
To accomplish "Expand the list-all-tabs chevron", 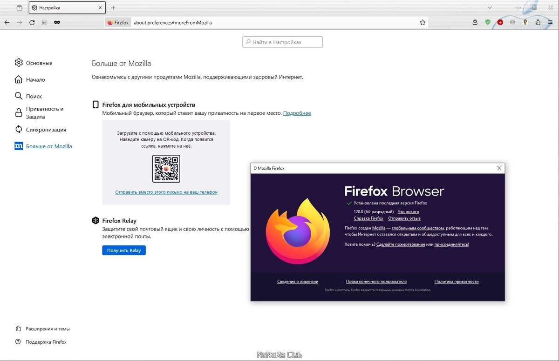I will (x=490, y=8).
